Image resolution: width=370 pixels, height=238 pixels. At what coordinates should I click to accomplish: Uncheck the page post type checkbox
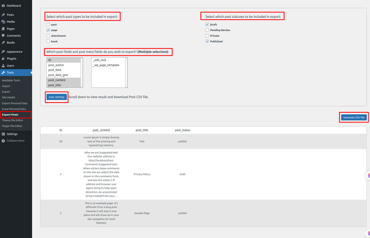tap(48, 30)
